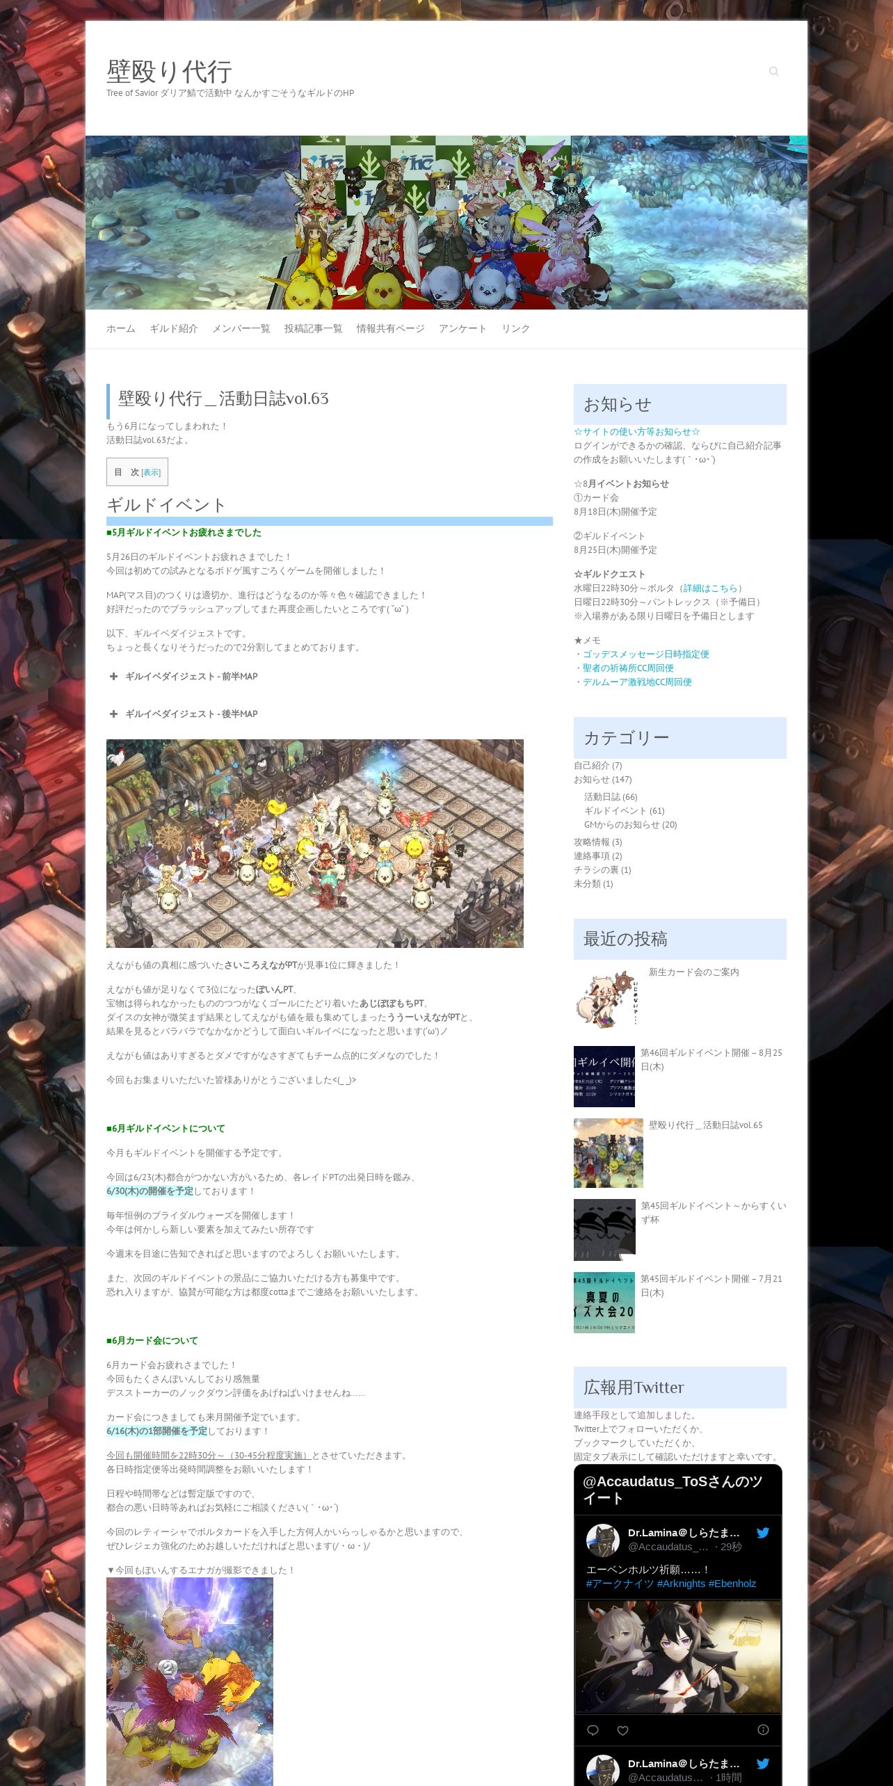893x1786 pixels.
Task: Click Dr.Lamina avatar on 29秒 tweet
Action: pyautogui.click(x=603, y=1540)
